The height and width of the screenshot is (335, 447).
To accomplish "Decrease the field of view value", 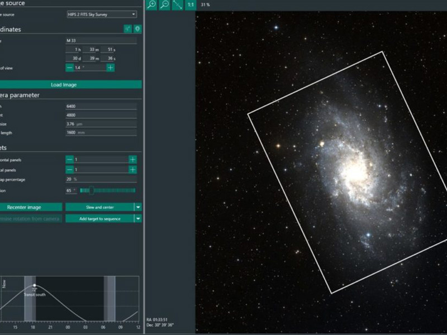I will click(69, 68).
